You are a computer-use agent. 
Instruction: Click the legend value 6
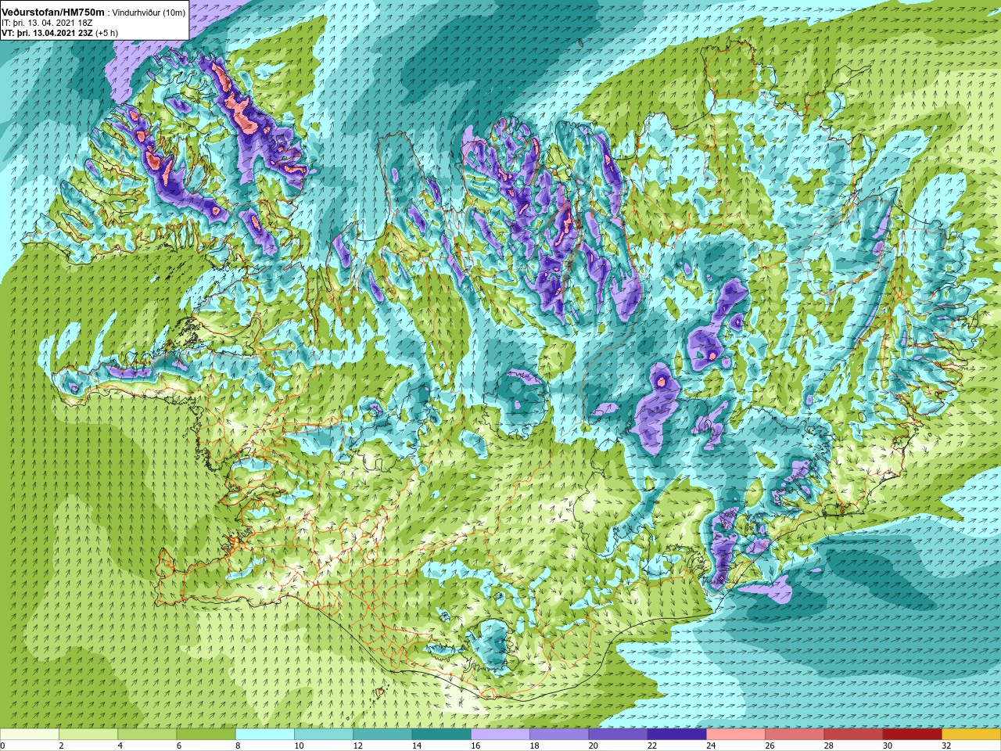pos(179,746)
